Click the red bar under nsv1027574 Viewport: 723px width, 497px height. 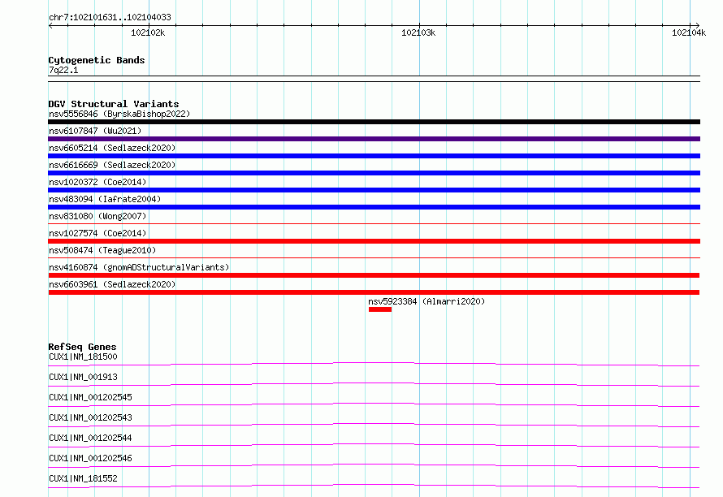tap(374, 241)
